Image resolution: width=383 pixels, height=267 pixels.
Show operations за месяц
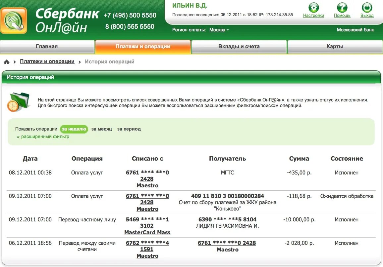[102, 129]
